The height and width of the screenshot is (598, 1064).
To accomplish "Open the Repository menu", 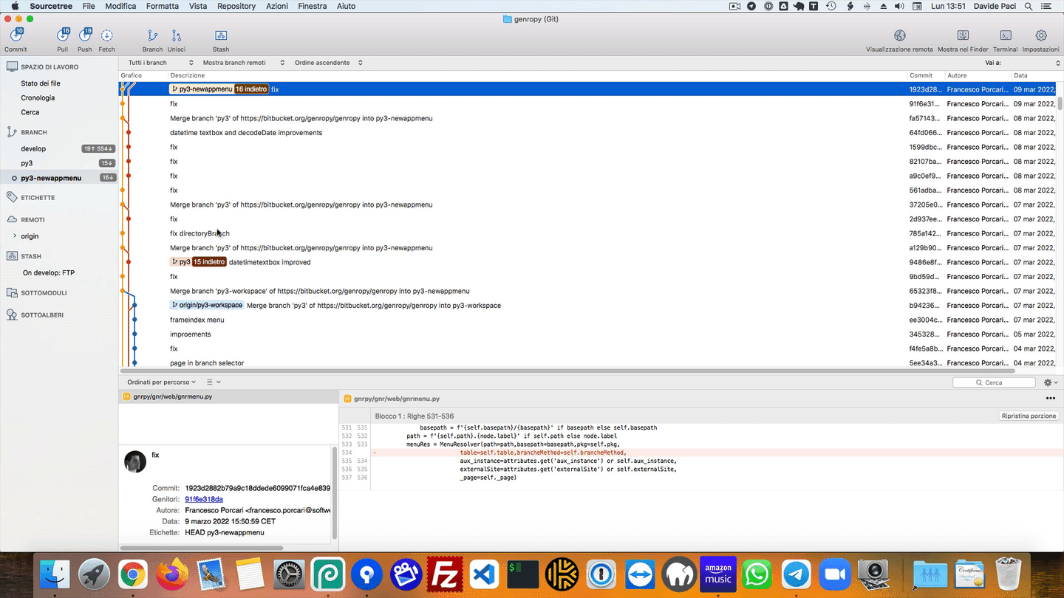I will tap(236, 6).
